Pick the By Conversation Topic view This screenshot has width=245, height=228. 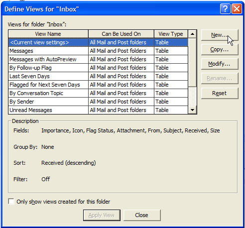[98, 93]
